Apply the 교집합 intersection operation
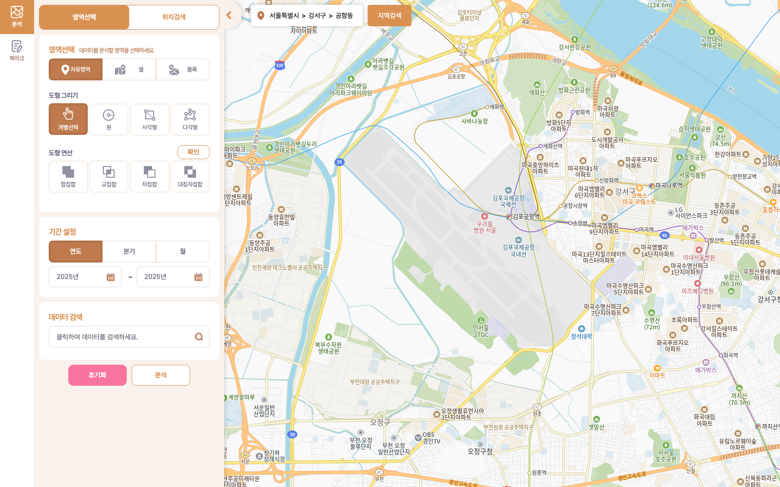The width and height of the screenshot is (780, 487). pyautogui.click(x=109, y=176)
